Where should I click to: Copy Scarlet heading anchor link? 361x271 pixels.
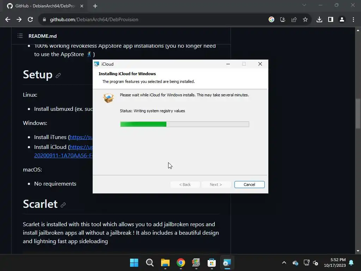pos(63,205)
